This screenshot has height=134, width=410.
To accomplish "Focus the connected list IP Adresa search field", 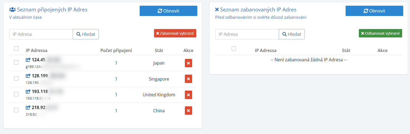I will click(x=41, y=34).
